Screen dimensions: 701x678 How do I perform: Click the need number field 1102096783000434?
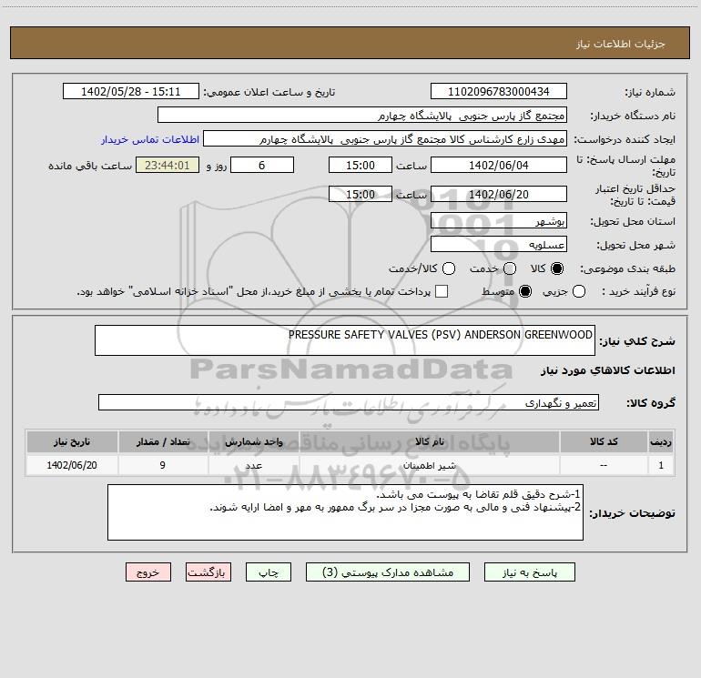tap(498, 92)
